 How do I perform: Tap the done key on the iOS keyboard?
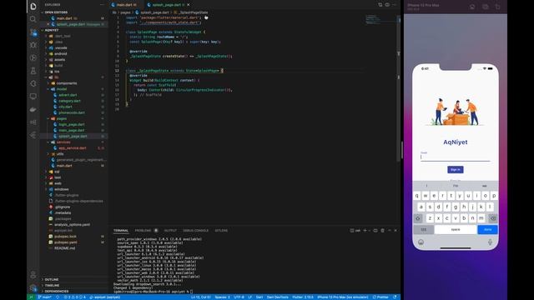pos(487,230)
